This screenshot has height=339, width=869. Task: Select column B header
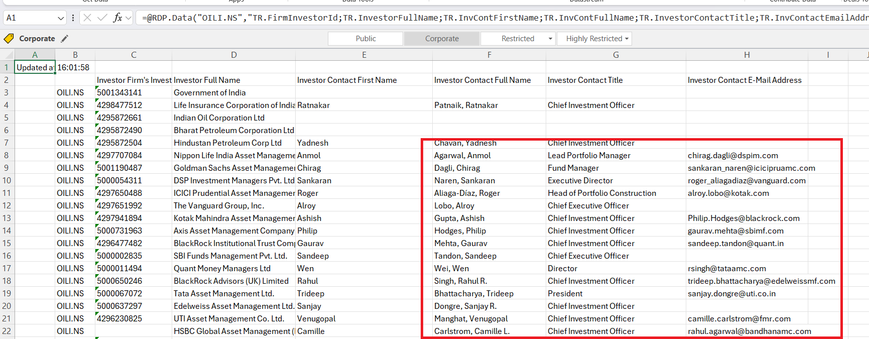75,55
